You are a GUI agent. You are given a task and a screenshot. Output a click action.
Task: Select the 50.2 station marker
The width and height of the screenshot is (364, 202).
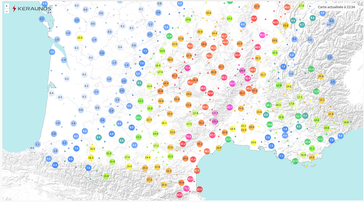(x=183, y=144)
